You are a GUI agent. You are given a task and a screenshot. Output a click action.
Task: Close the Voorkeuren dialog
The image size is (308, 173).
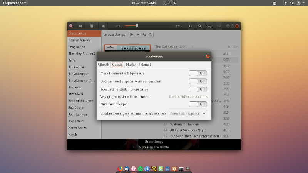(208, 56)
